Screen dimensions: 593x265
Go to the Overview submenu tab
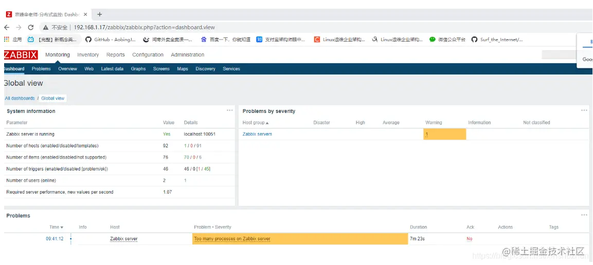point(68,69)
